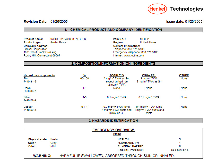Click the FLAMMABILITY rating 1

click(180, 143)
